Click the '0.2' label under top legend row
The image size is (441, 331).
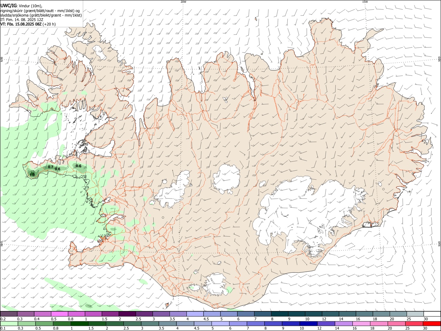(x=3, y=319)
